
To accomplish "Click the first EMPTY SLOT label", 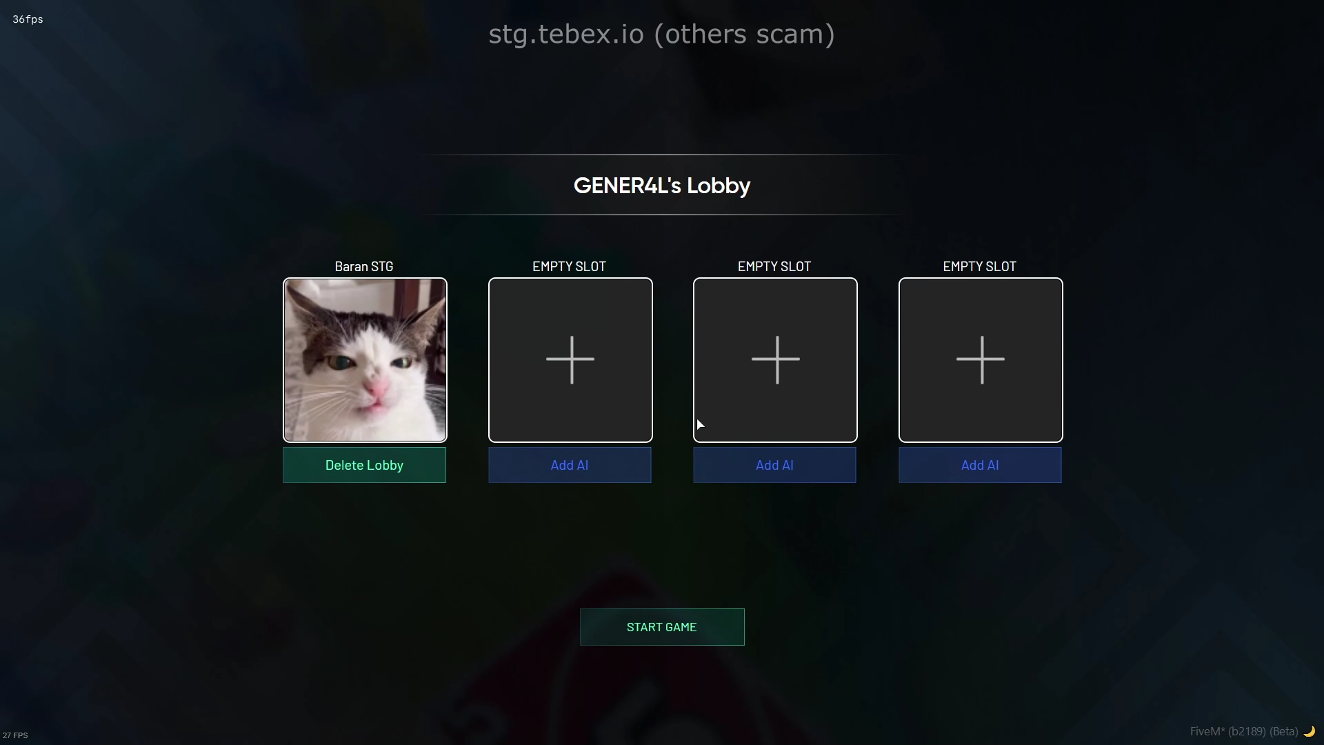I will click(x=569, y=266).
